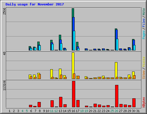Click the red KBytes bar for day 13
147x114 pixels.
pyautogui.click(x=61, y=102)
